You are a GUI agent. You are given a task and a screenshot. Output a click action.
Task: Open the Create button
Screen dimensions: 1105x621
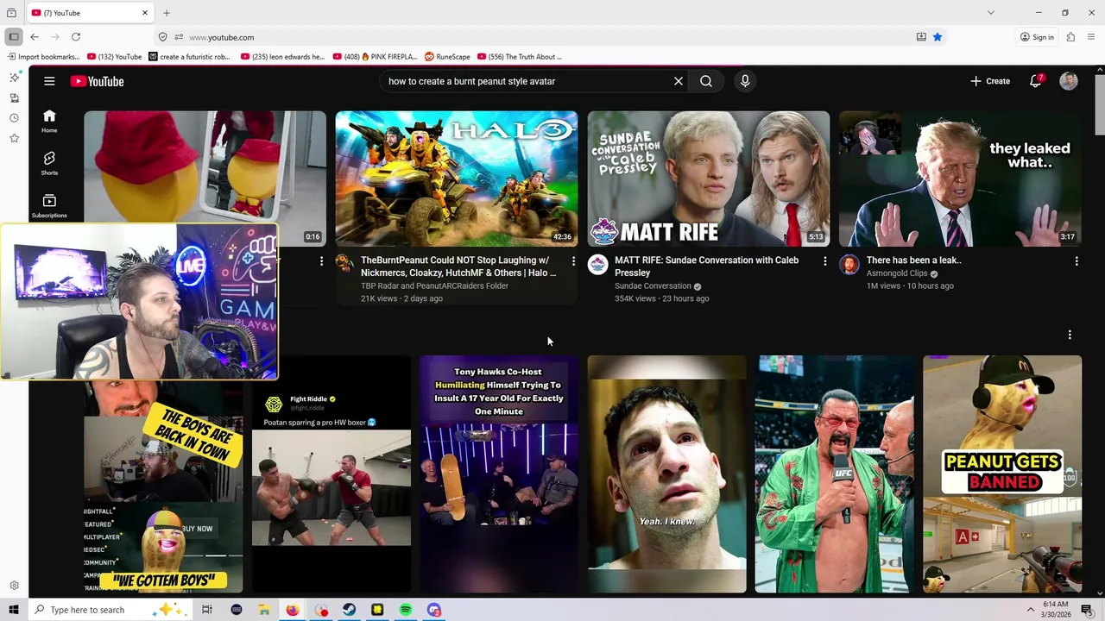click(989, 81)
